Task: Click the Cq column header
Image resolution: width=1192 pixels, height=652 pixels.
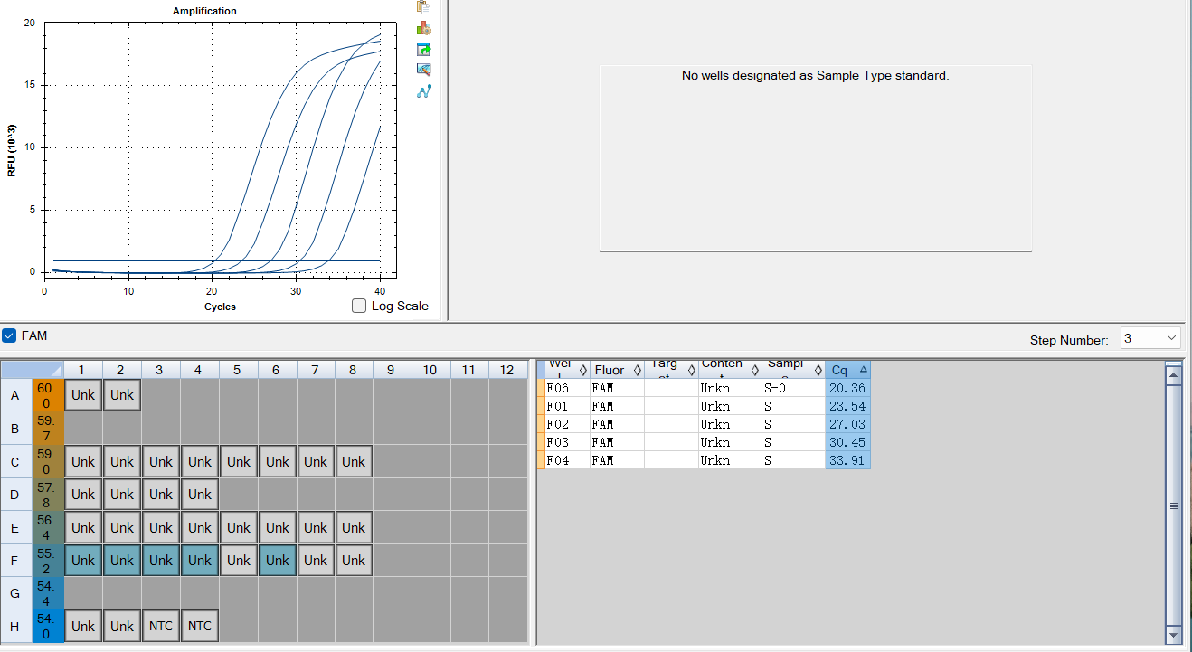Action: click(x=847, y=370)
